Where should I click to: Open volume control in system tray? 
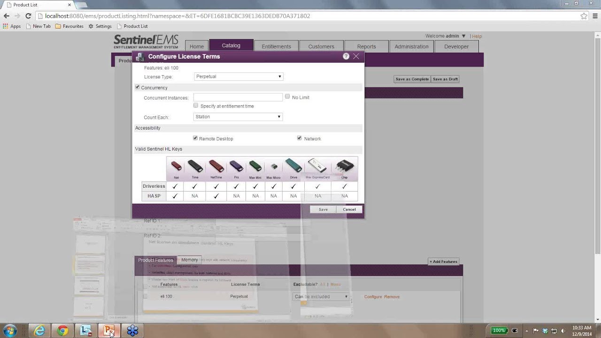pyautogui.click(x=563, y=330)
